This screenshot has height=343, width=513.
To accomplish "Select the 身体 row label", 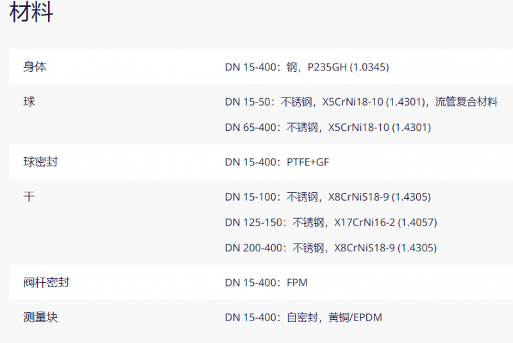I will pos(35,67).
